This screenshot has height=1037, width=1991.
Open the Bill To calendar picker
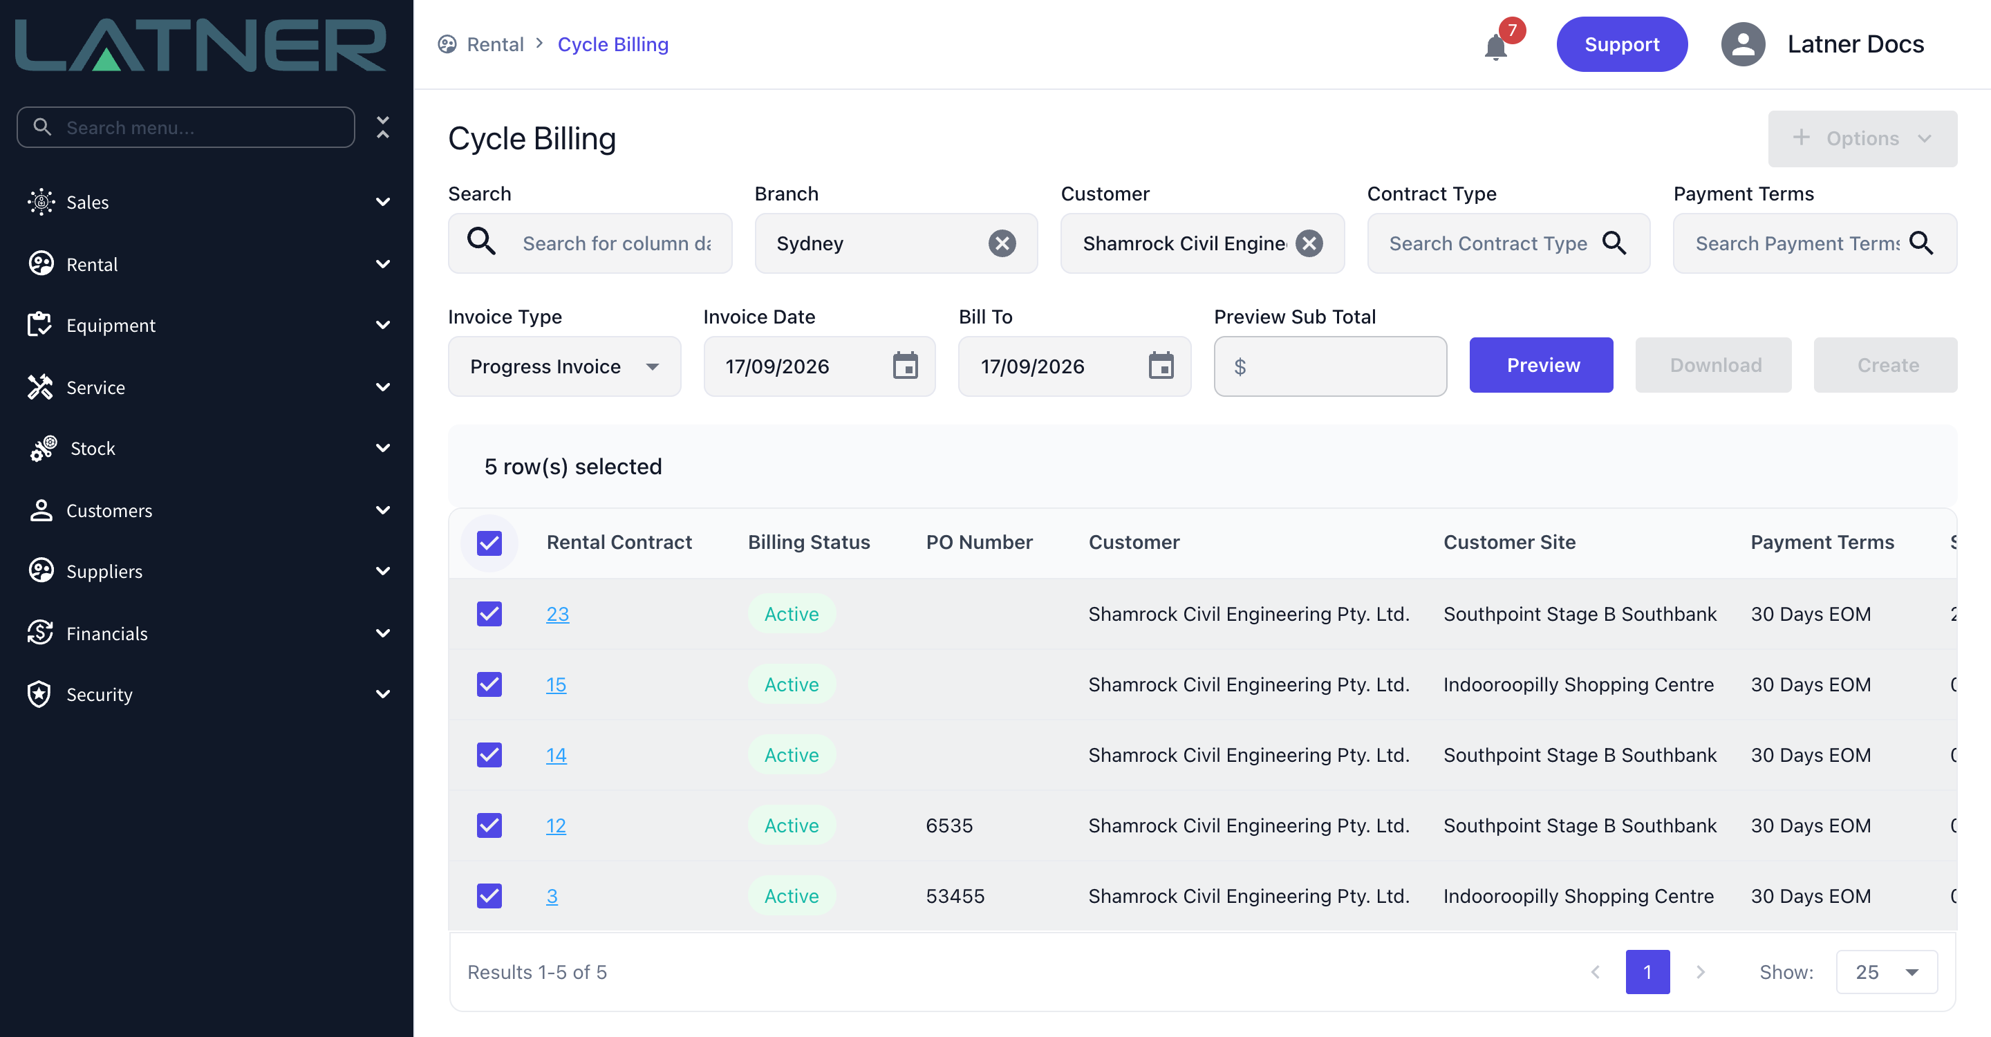coord(1160,366)
